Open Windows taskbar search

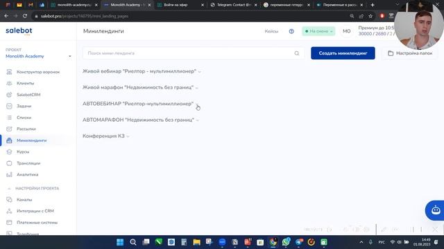(x=133, y=242)
